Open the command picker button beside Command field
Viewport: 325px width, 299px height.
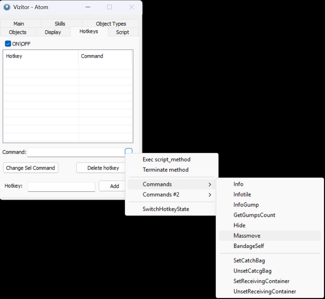pos(129,151)
